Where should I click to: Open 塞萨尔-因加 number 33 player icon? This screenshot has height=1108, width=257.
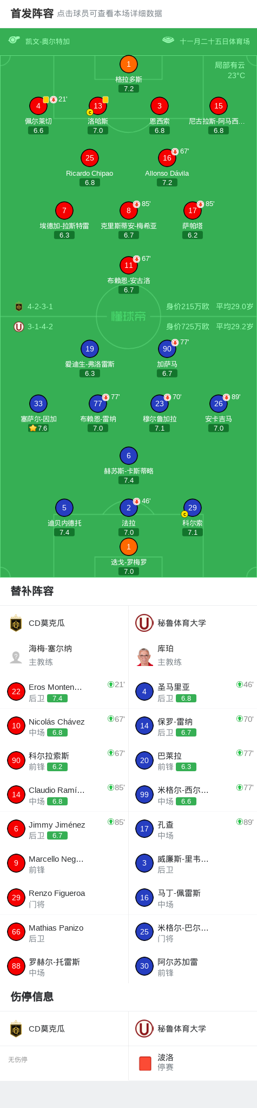[38, 404]
